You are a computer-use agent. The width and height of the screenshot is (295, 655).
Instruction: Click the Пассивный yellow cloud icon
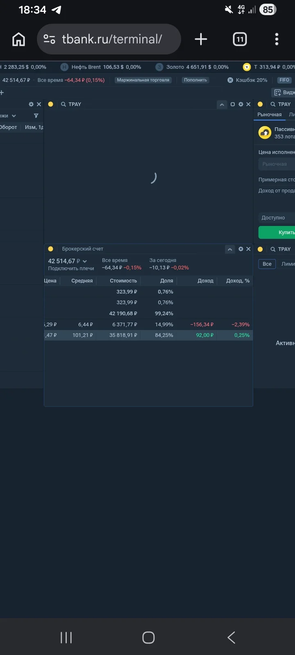(x=265, y=133)
